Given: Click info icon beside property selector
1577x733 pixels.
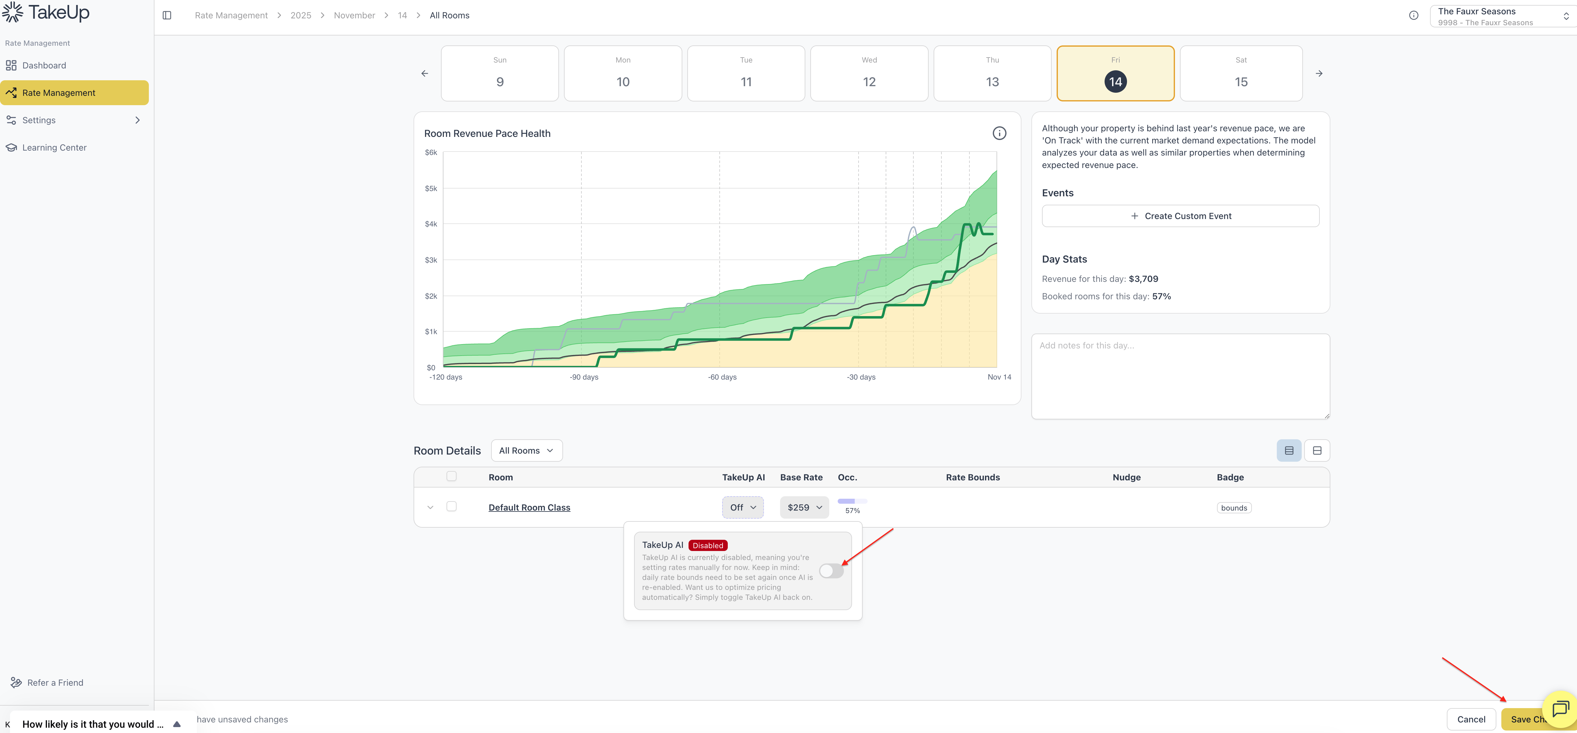Looking at the screenshot, I should point(1413,15).
